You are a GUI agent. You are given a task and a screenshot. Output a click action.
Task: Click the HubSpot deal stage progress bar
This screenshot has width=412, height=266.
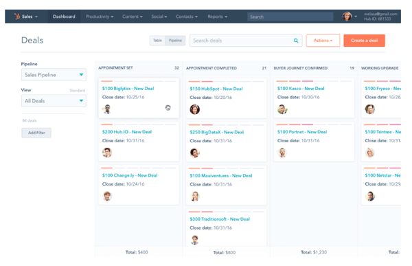click(226, 81)
